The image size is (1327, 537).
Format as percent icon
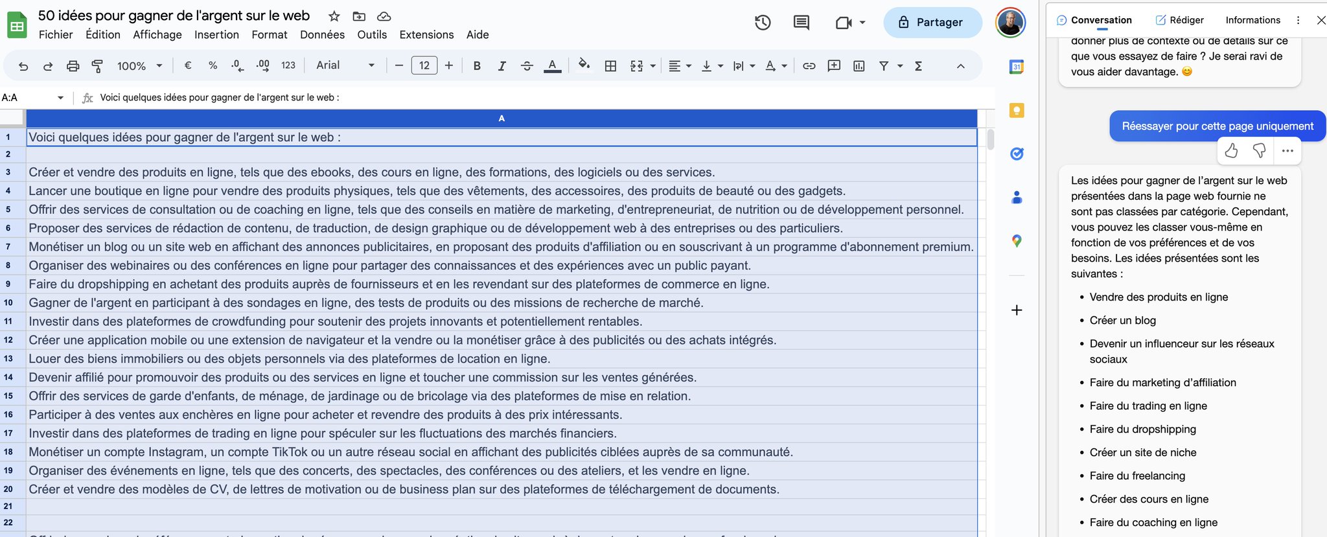(213, 65)
